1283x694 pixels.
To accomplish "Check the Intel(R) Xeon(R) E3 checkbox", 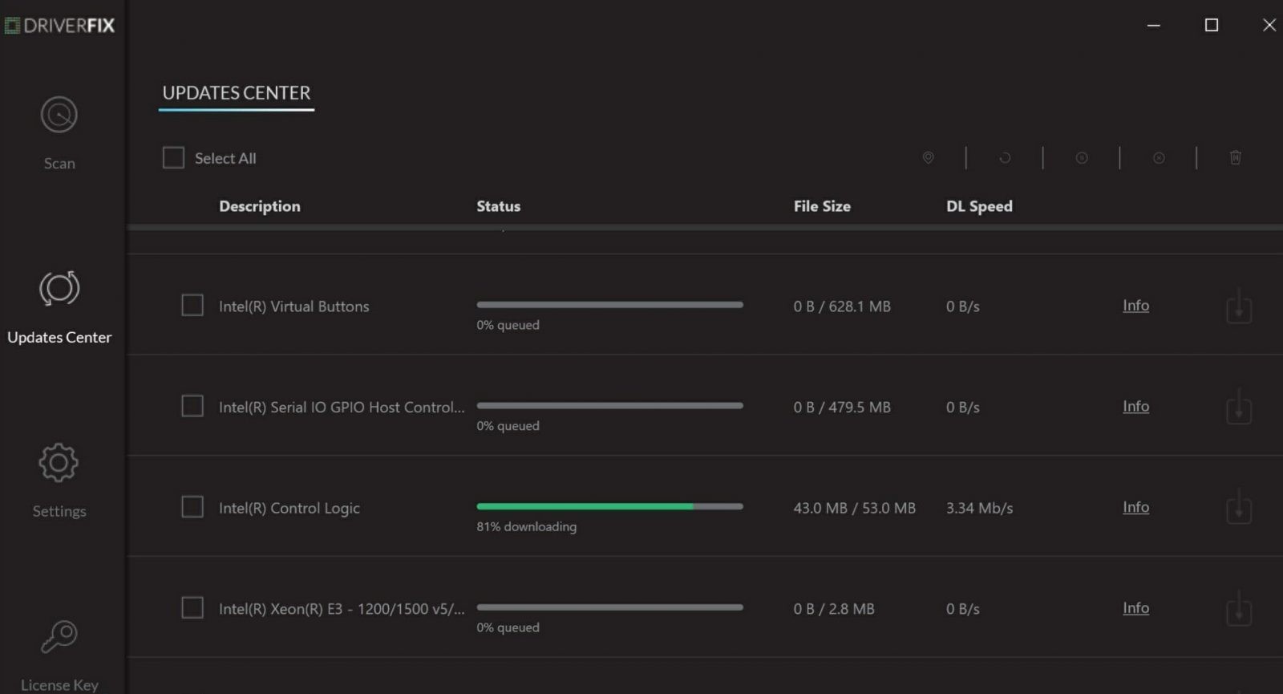I will click(x=192, y=608).
